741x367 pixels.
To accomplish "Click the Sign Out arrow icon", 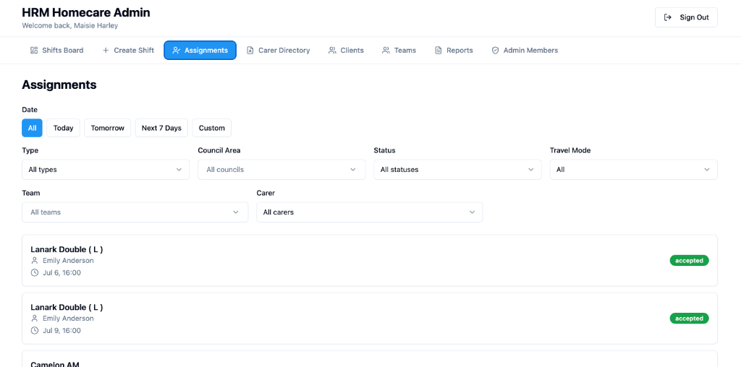I will click(x=668, y=17).
